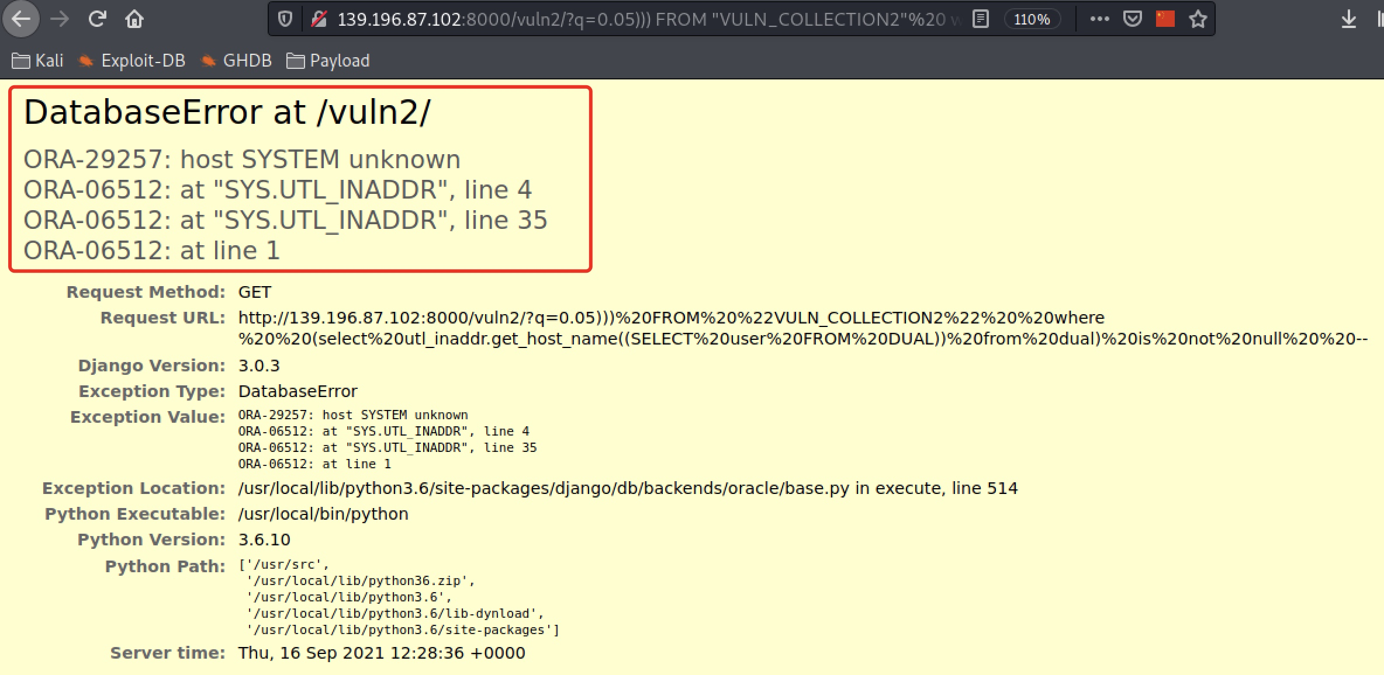Click the browser back arrow button
This screenshot has height=675, width=1384.
(x=21, y=19)
